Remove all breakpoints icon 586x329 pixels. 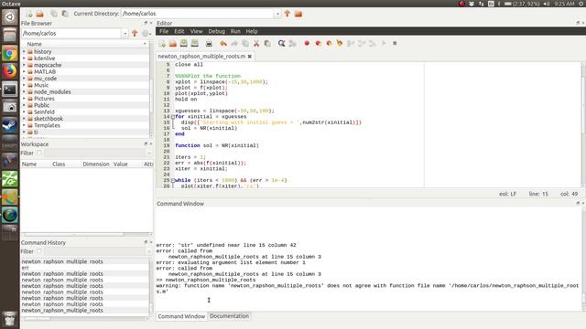click(x=340, y=43)
